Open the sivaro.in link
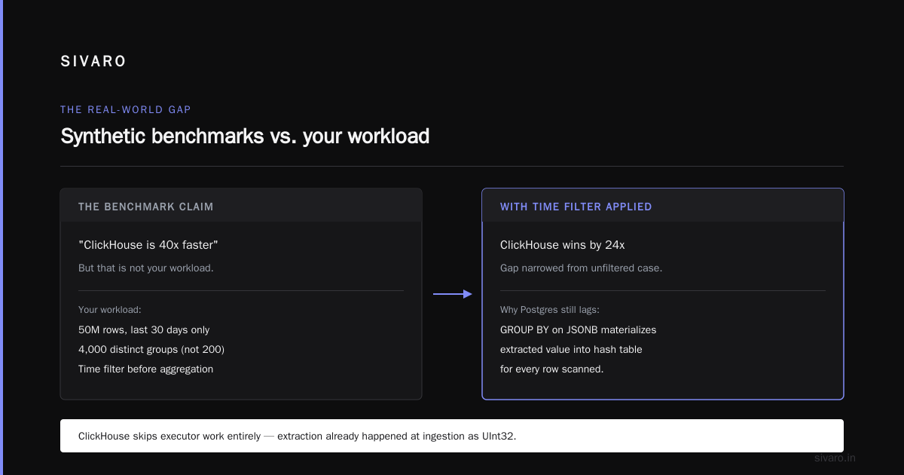The width and height of the screenshot is (904, 475). 835,458
